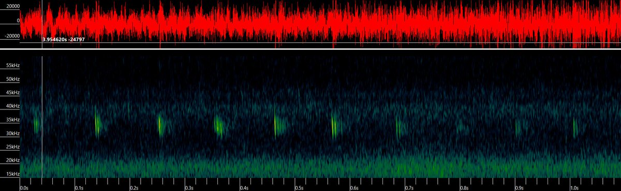
Task: Click the call pulse between 0.2s and 0.3s
Action: click(160, 125)
